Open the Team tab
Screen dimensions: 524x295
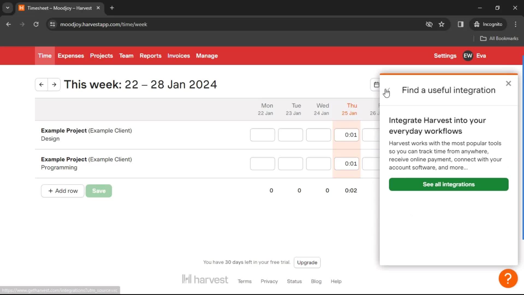point(126,56)
